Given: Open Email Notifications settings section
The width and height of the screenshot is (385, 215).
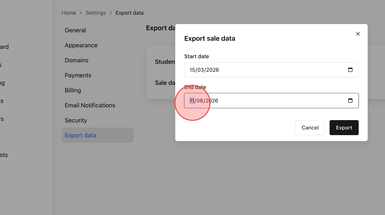Looking at the screenshot, I should click(x=98, y=105).
